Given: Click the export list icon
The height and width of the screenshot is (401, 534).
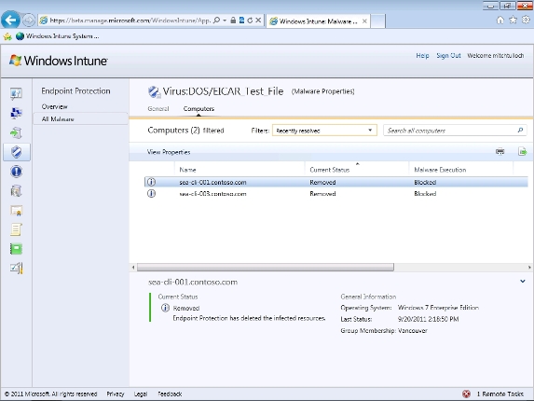Looking at the screenshot, I should coord(522,151).
